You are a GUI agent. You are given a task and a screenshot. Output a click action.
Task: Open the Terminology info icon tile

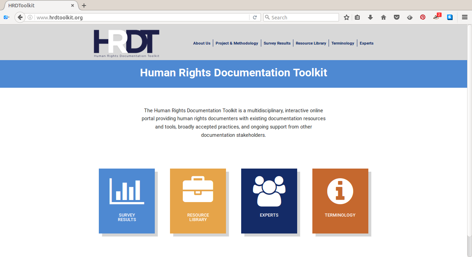tap(340, 201)
